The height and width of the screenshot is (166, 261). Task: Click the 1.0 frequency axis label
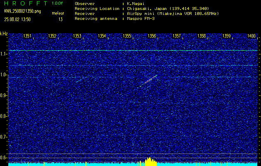tap(3, 75)
